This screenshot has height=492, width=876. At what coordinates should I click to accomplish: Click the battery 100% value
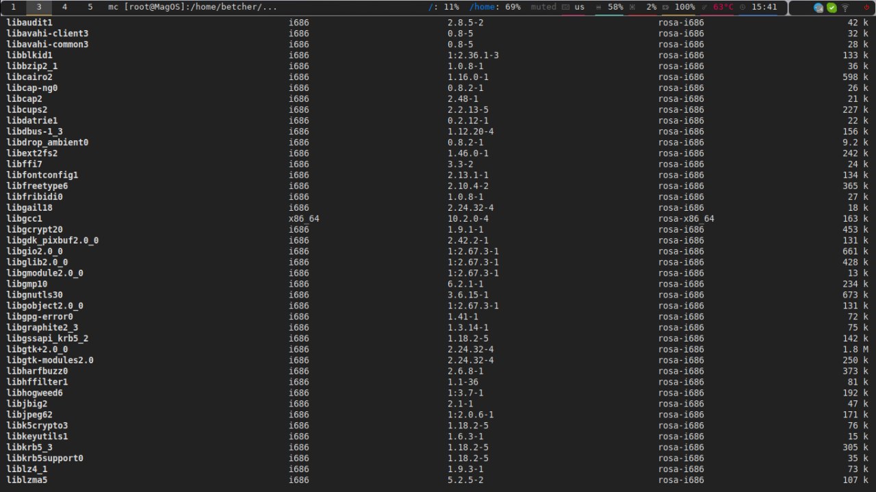[x=684, y=7]
